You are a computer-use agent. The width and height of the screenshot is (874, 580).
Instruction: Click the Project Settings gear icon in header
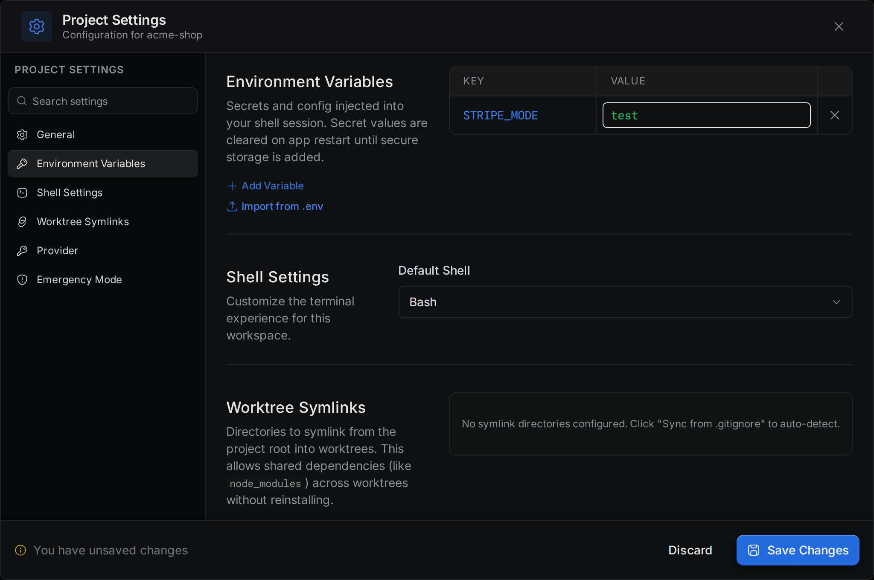[37, 26]
